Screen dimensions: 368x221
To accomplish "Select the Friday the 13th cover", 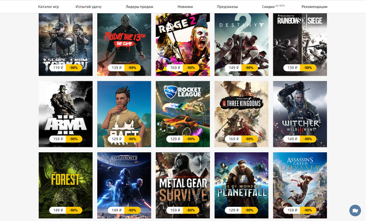I will (124, 44).
